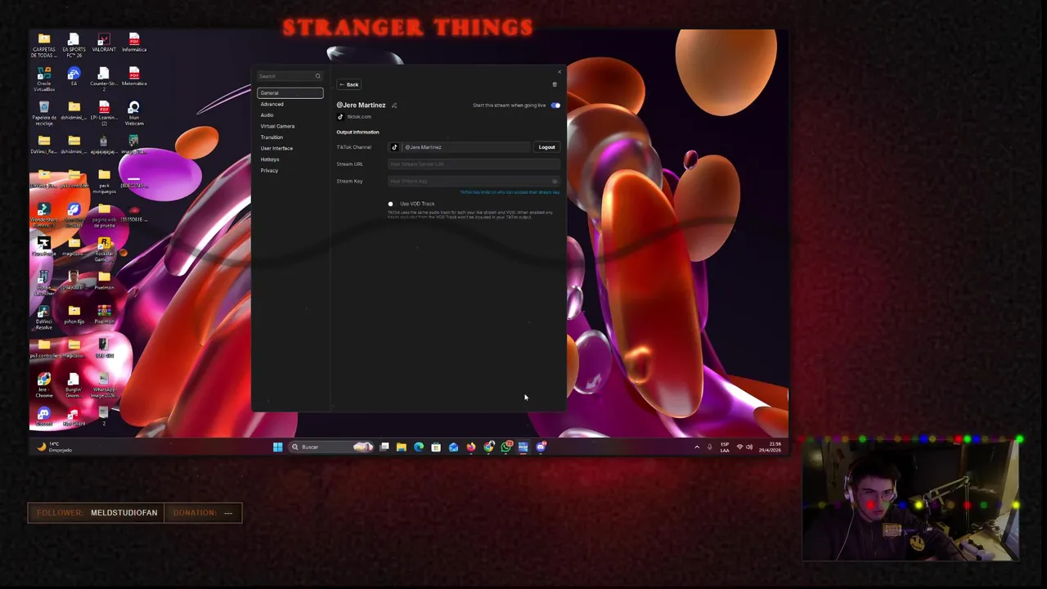The height and width of the screenshot is (589, 1047).
Task: Open File Explorer from the taskbar
Action: tap(402, 447)
